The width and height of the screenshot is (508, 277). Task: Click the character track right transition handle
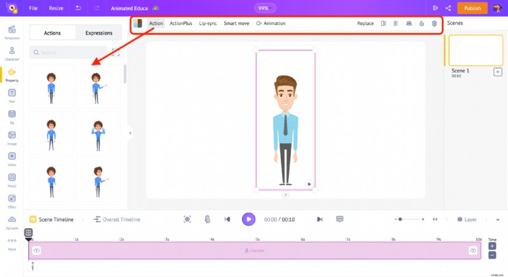(473, 250)
